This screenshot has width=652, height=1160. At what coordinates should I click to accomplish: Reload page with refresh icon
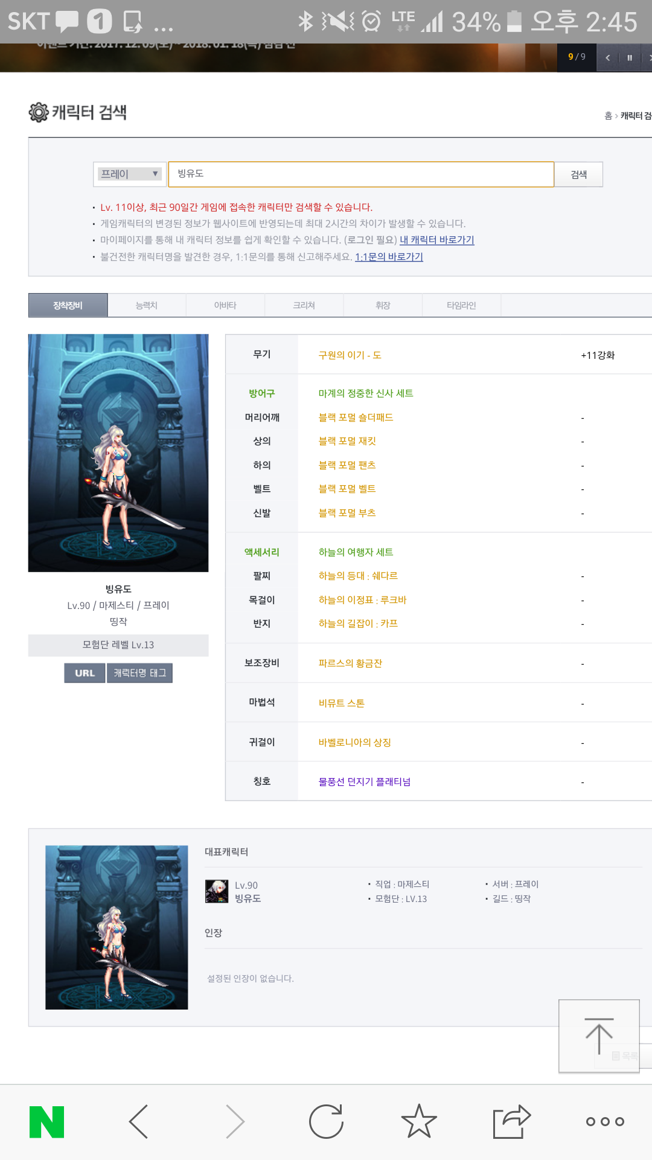pyautogui.click(x=327, y=1122)
